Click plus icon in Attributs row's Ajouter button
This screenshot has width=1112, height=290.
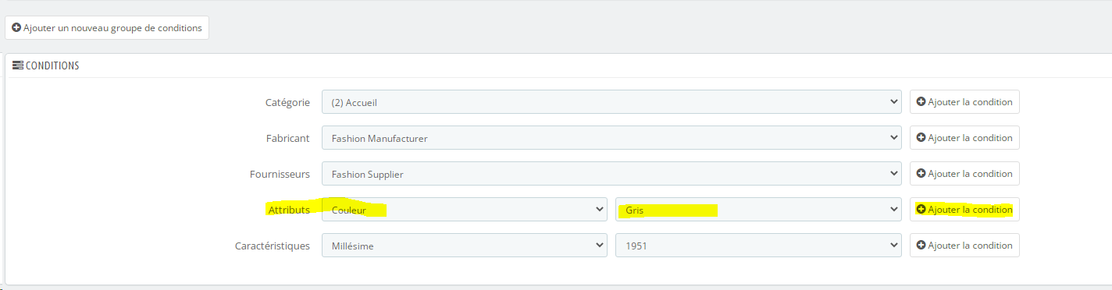(x=921, y=210)
